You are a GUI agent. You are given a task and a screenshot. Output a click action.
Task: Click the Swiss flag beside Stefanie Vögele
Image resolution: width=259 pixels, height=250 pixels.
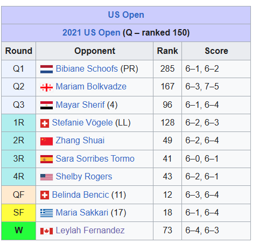[45, 123]
